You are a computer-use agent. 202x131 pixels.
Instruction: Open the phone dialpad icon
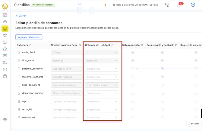(x=167, y=5)
